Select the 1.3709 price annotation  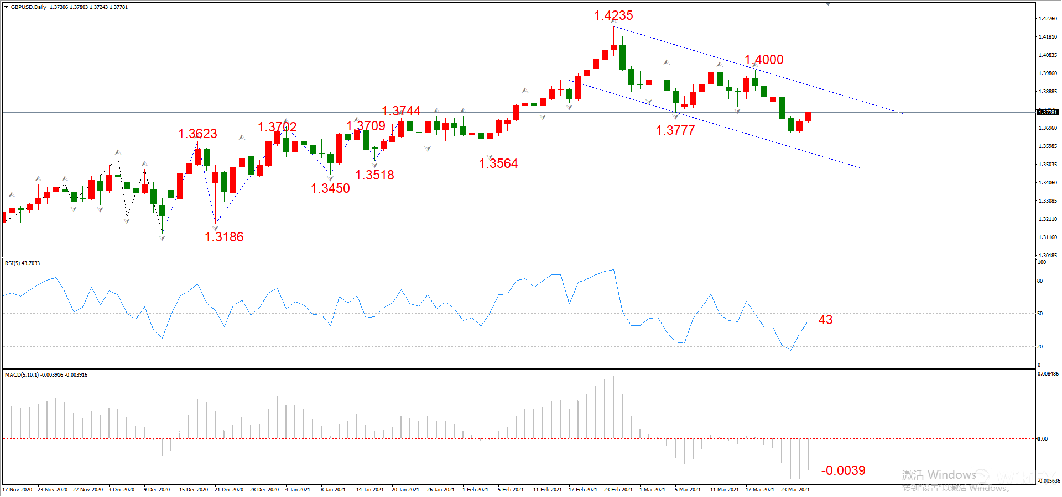(x=366, y=126)
